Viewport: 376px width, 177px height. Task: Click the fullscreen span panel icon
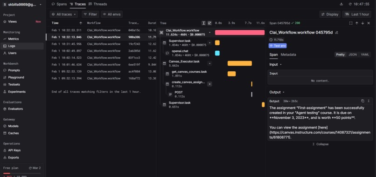[x=351, y=23]
